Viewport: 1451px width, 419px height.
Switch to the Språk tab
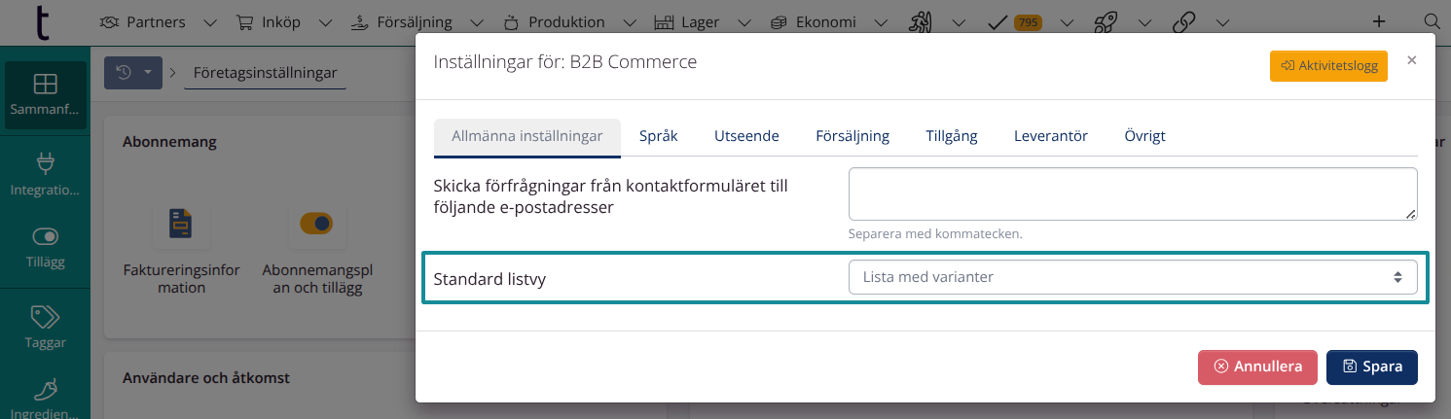[659, 136]
